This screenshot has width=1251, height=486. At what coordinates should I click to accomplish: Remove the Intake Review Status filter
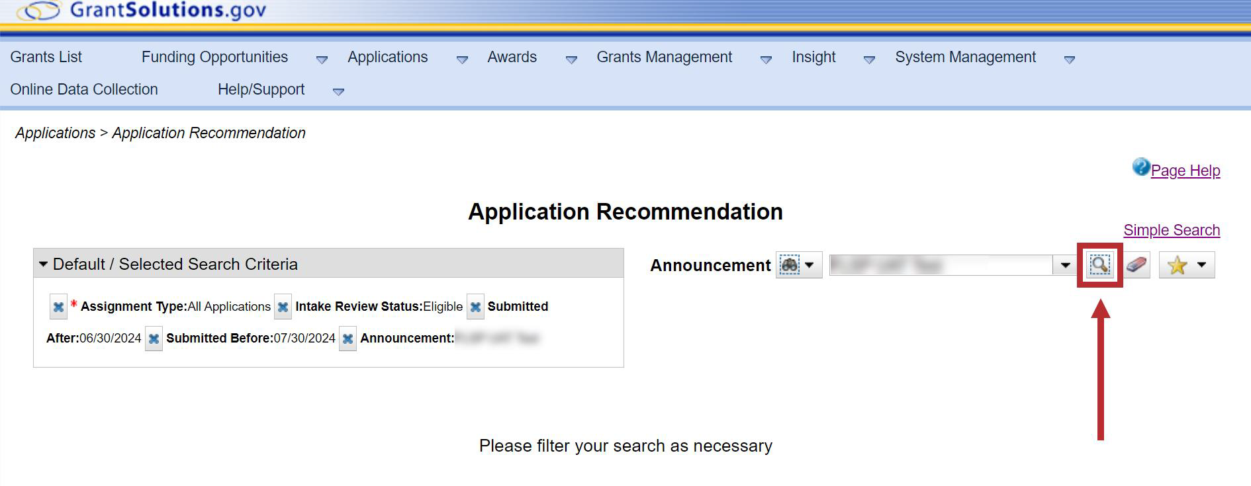coord(283,307)
